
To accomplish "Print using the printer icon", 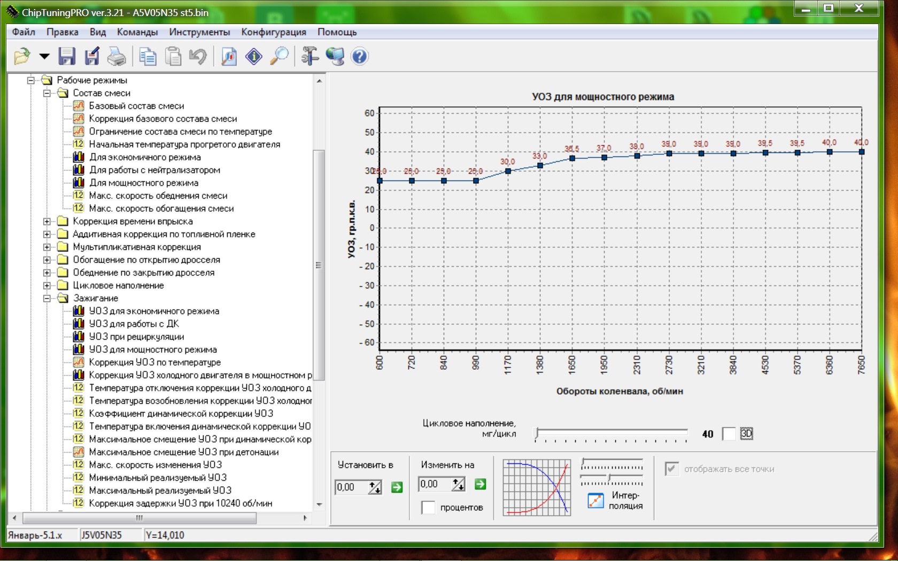I will (117, 56).
